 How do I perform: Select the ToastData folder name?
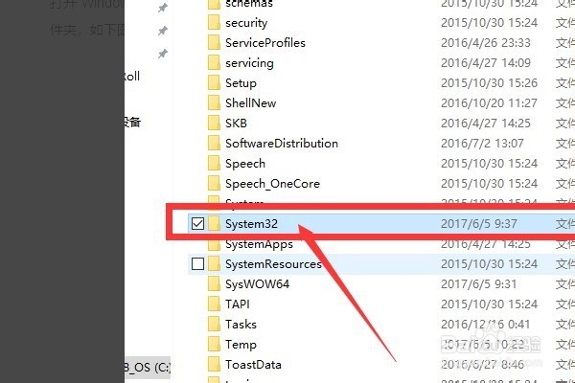tap(253, 365)
